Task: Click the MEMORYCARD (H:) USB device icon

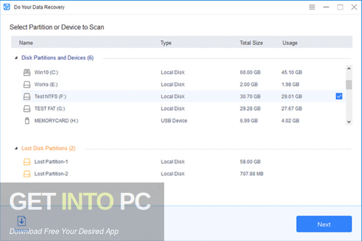Action: 27,121
